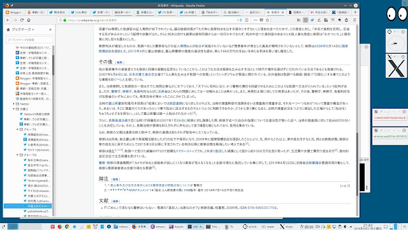Save page to Pocket
408x230 pixels.
point(261,20)
